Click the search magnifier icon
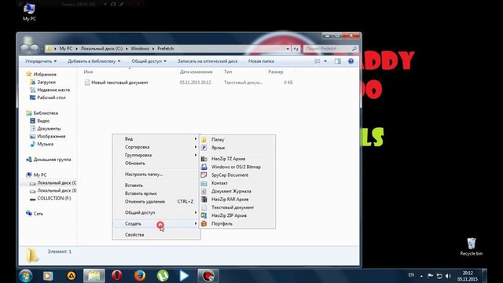The width and height of the screenshot is (503, 283). [354, 49]
